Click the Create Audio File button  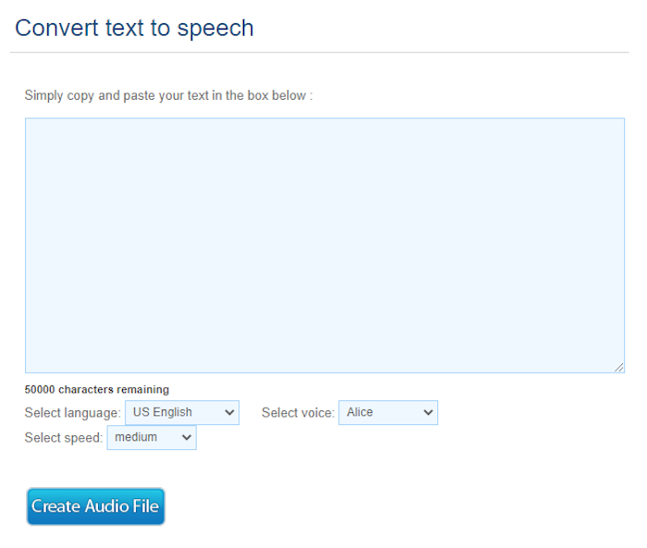tap(96, 506)
